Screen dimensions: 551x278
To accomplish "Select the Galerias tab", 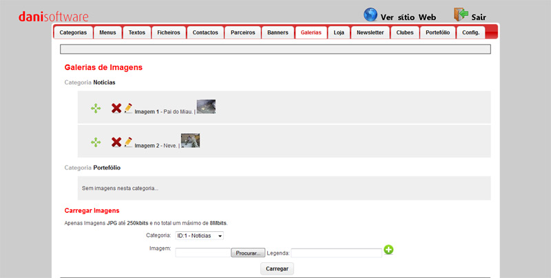I will pyautogui.click(x=311, y=32).
